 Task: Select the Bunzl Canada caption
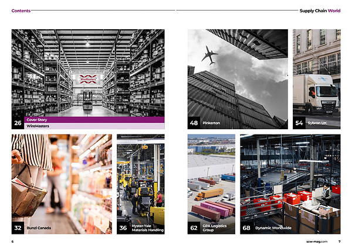pos(39,228)
